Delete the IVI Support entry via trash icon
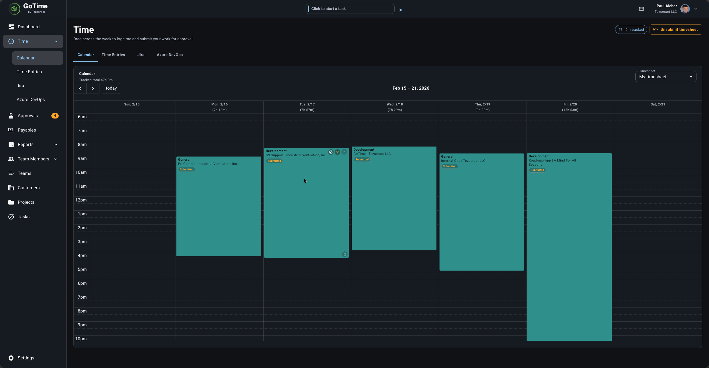709x368 pixels. [345, 254]
